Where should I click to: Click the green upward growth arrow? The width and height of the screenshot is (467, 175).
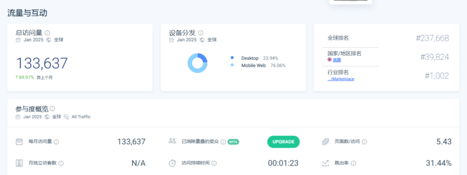(17, 78)
